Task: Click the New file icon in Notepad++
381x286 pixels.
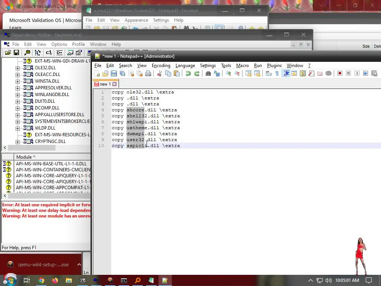Action: click(x=97, y=73)
